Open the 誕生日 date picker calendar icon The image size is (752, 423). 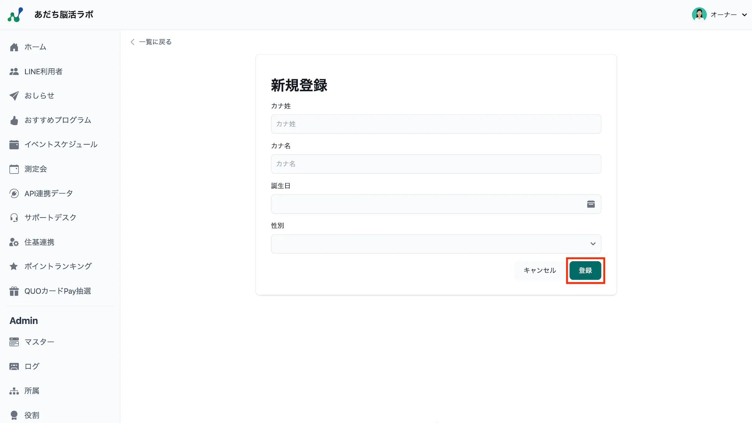tap(591, 204)
